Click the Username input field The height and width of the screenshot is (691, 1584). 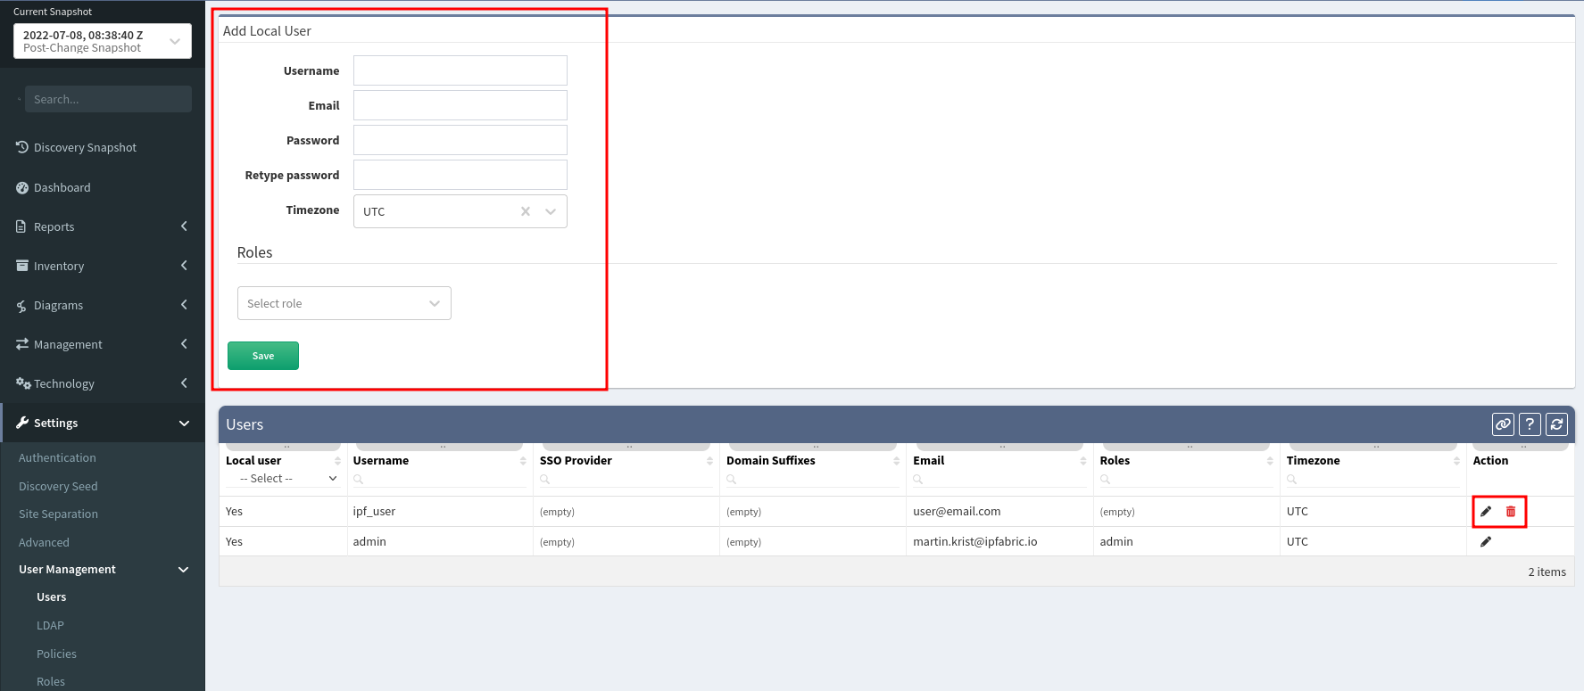pyautogui.click(x=460, y=70)
